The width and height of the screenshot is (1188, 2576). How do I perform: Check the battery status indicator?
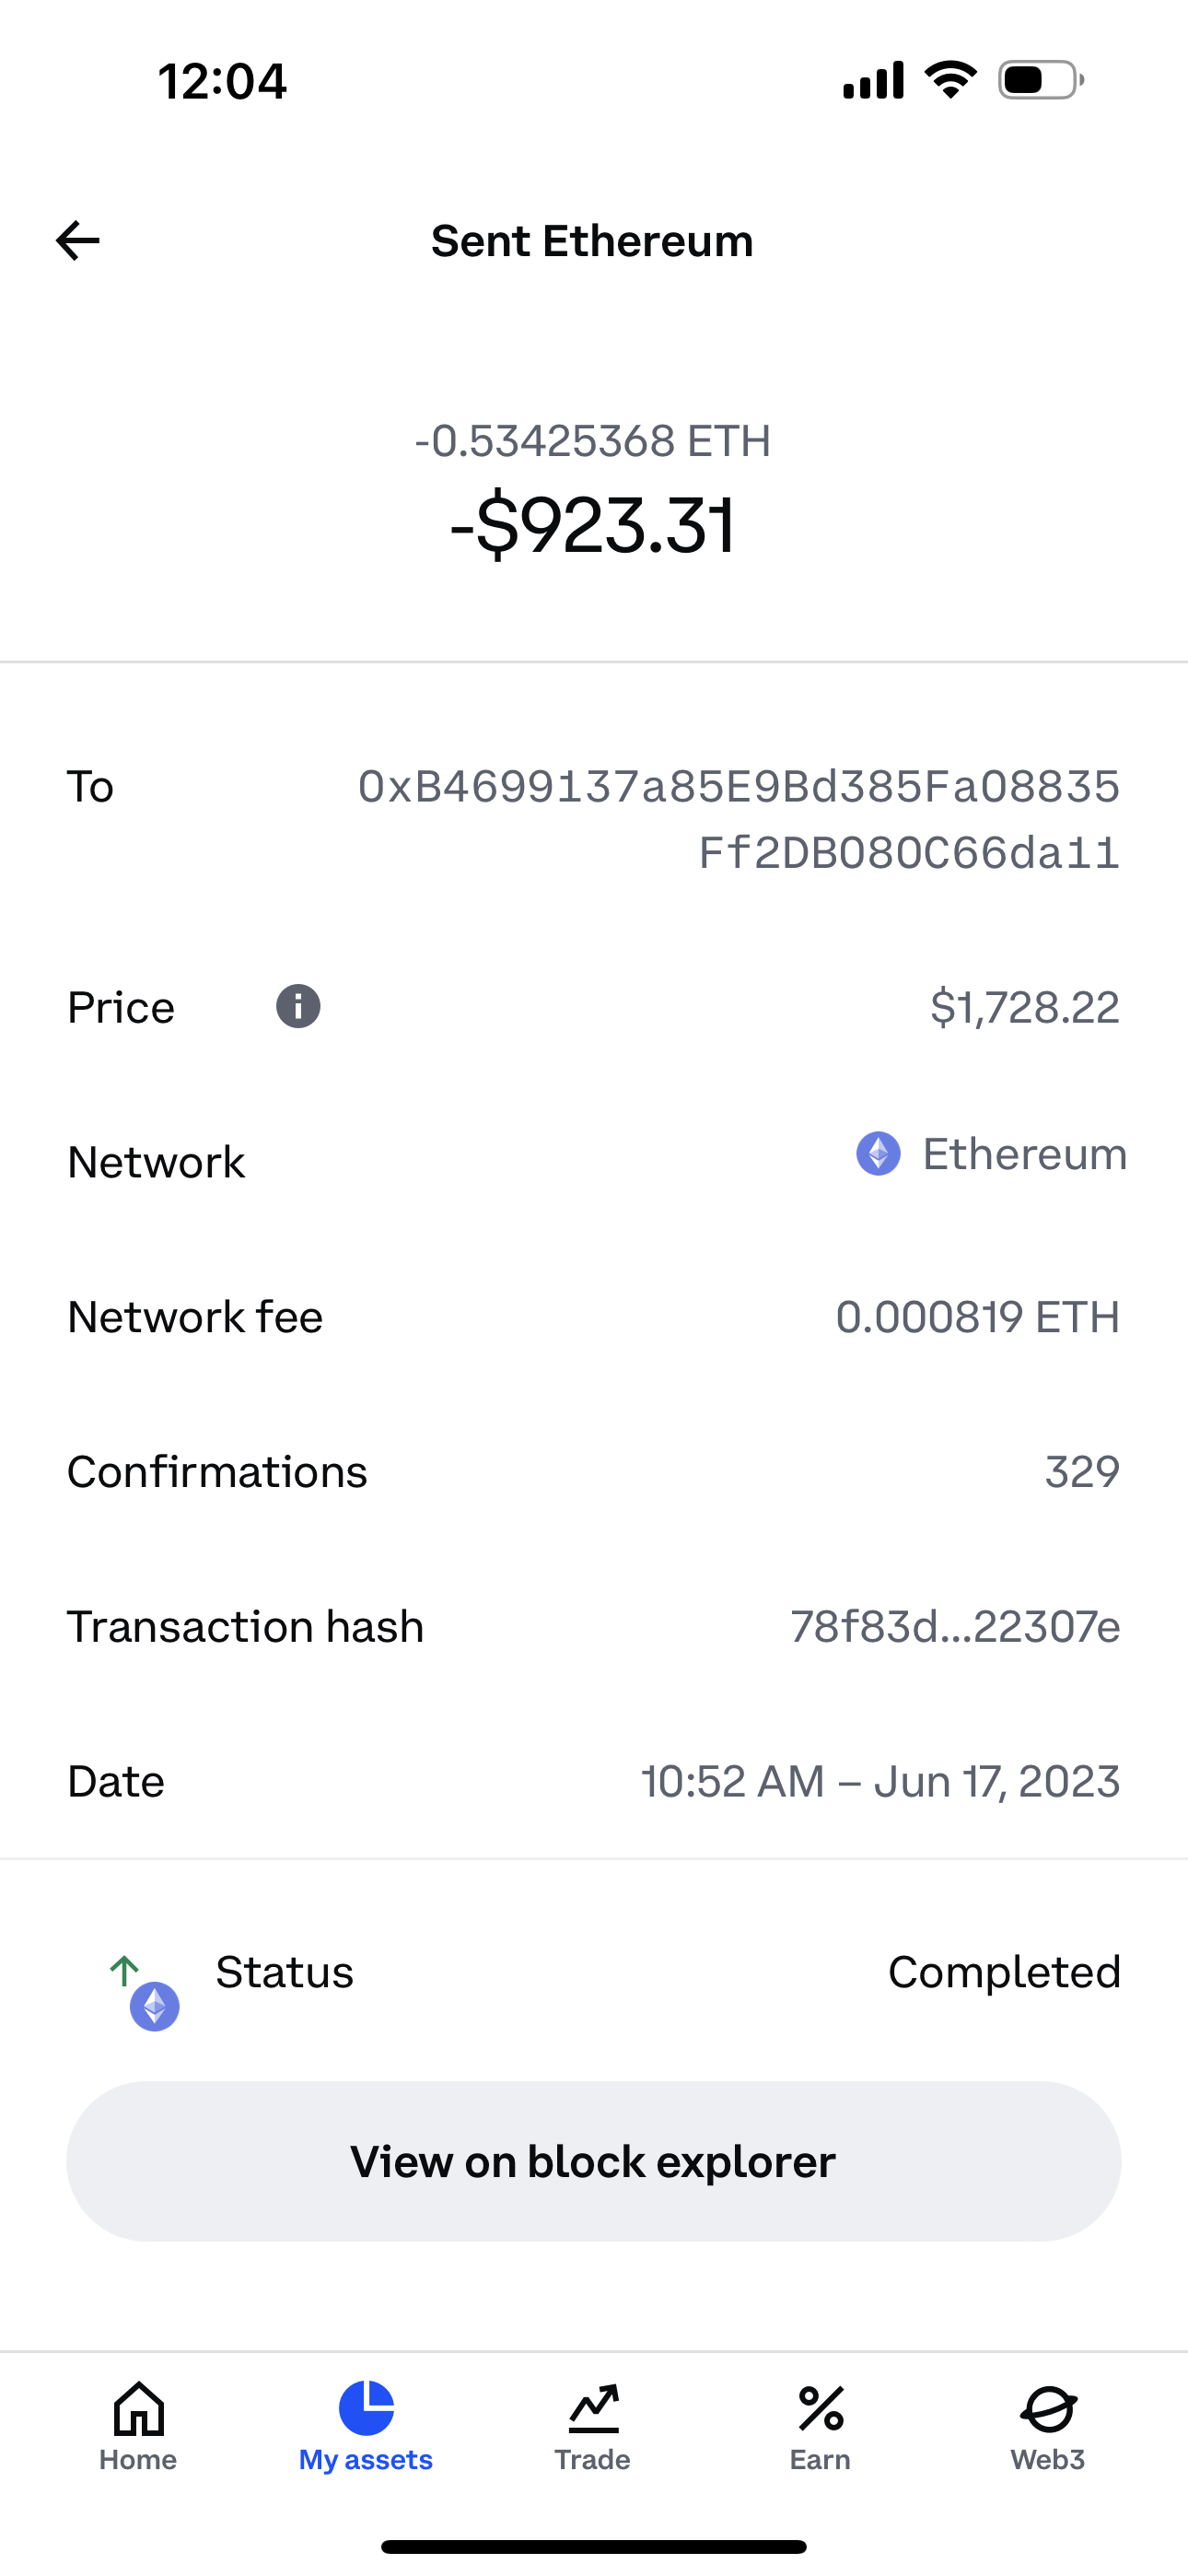coord(1040,80)
